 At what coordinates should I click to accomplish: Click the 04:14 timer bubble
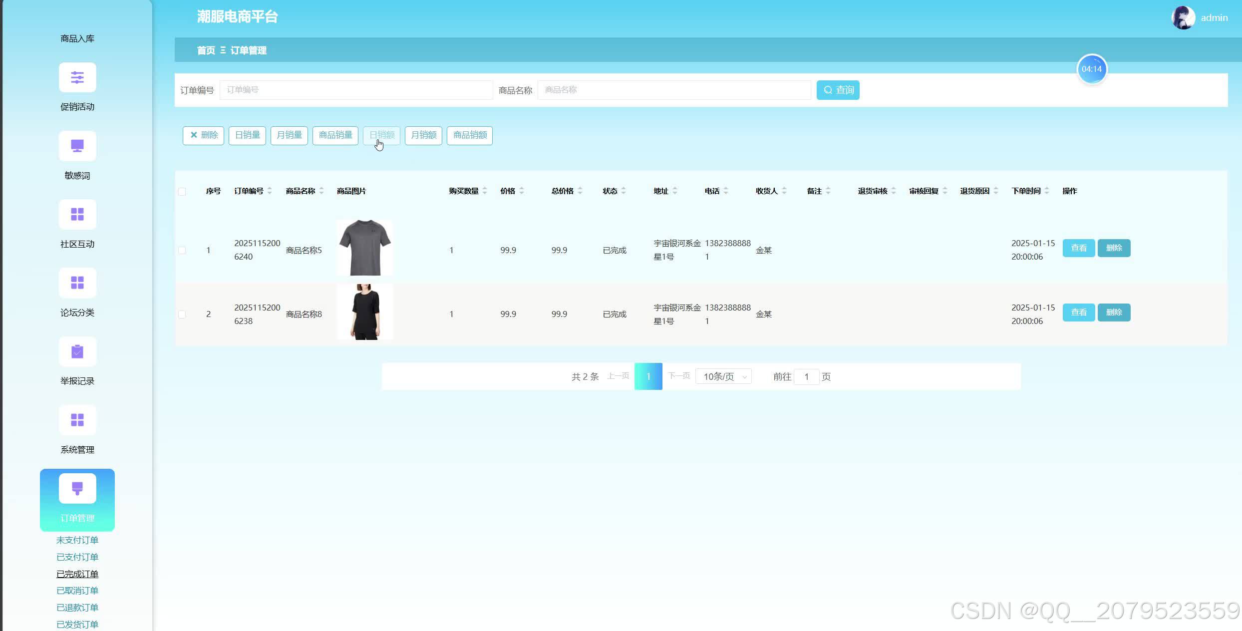[x=1092, y=69]
